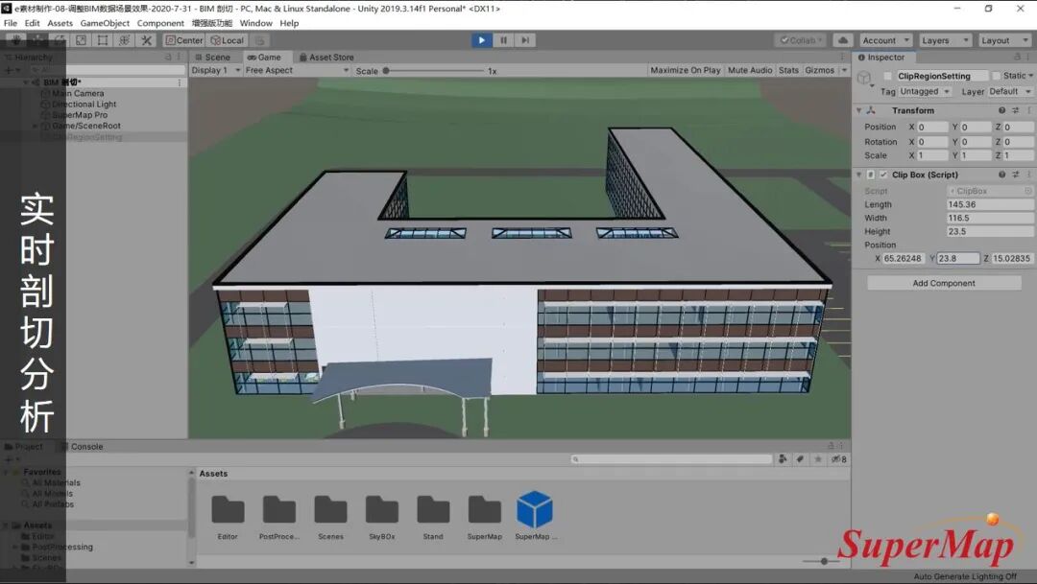Toggle Mute Audio in the Game view
Screen dimensions: 1037x584
point(750,70)
